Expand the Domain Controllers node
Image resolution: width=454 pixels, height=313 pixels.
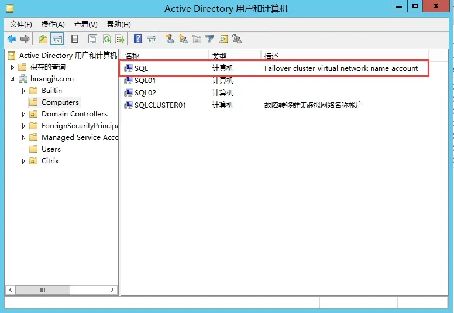[x=23, y=114]
